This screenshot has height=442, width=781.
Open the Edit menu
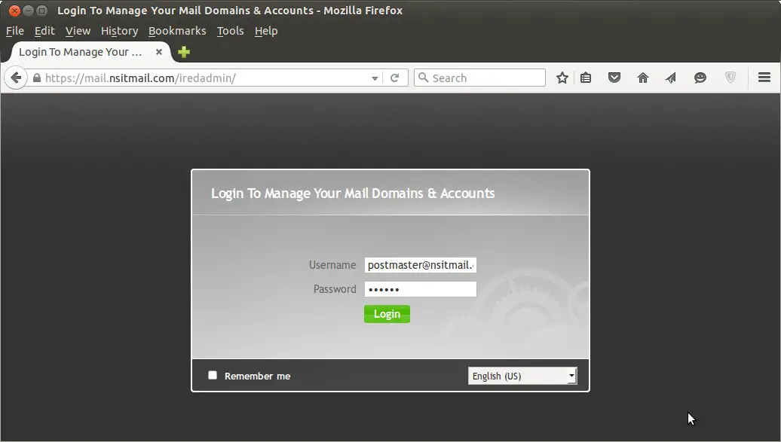point(44,31)
